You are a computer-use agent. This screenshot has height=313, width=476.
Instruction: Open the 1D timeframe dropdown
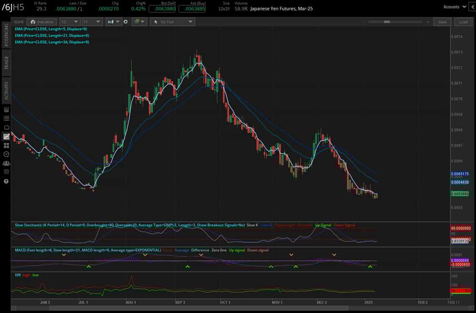[x=70, y=21]
